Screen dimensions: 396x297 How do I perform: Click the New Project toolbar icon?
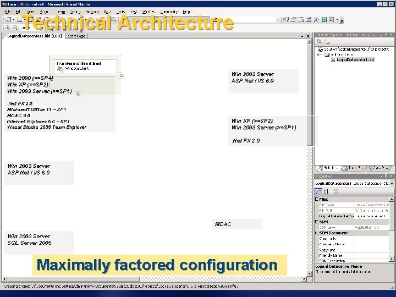tap(8, 19)
